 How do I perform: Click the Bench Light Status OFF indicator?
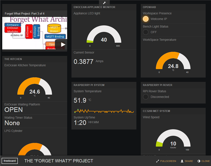(x=146, y=32)
